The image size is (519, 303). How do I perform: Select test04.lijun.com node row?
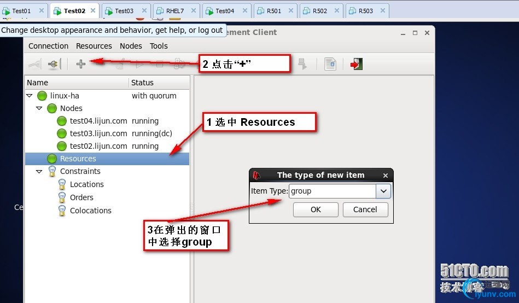107,121
